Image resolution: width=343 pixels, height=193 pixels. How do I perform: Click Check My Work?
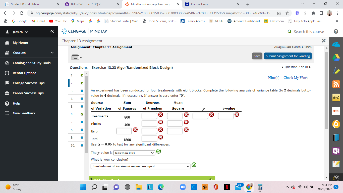pos(296,78)
